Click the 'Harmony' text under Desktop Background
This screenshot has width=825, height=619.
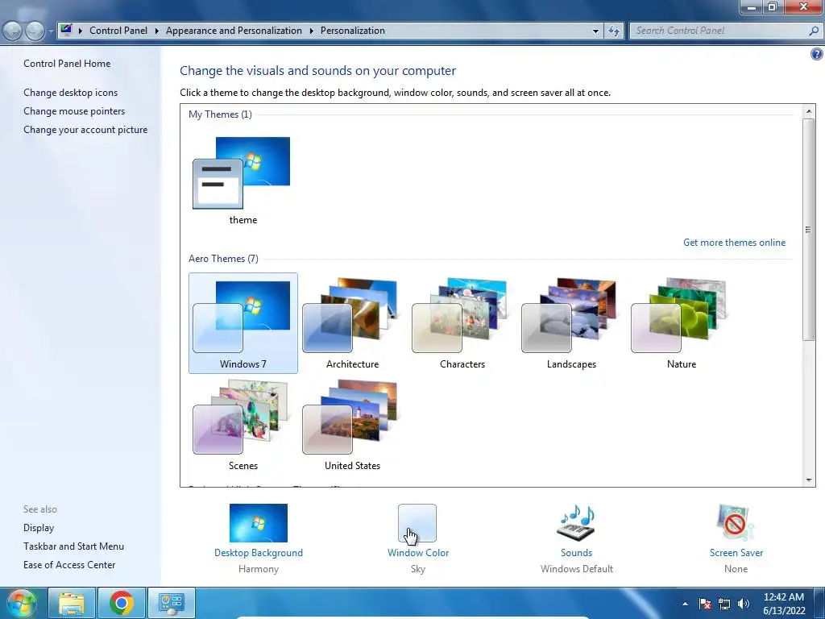(x=259, y=569)
